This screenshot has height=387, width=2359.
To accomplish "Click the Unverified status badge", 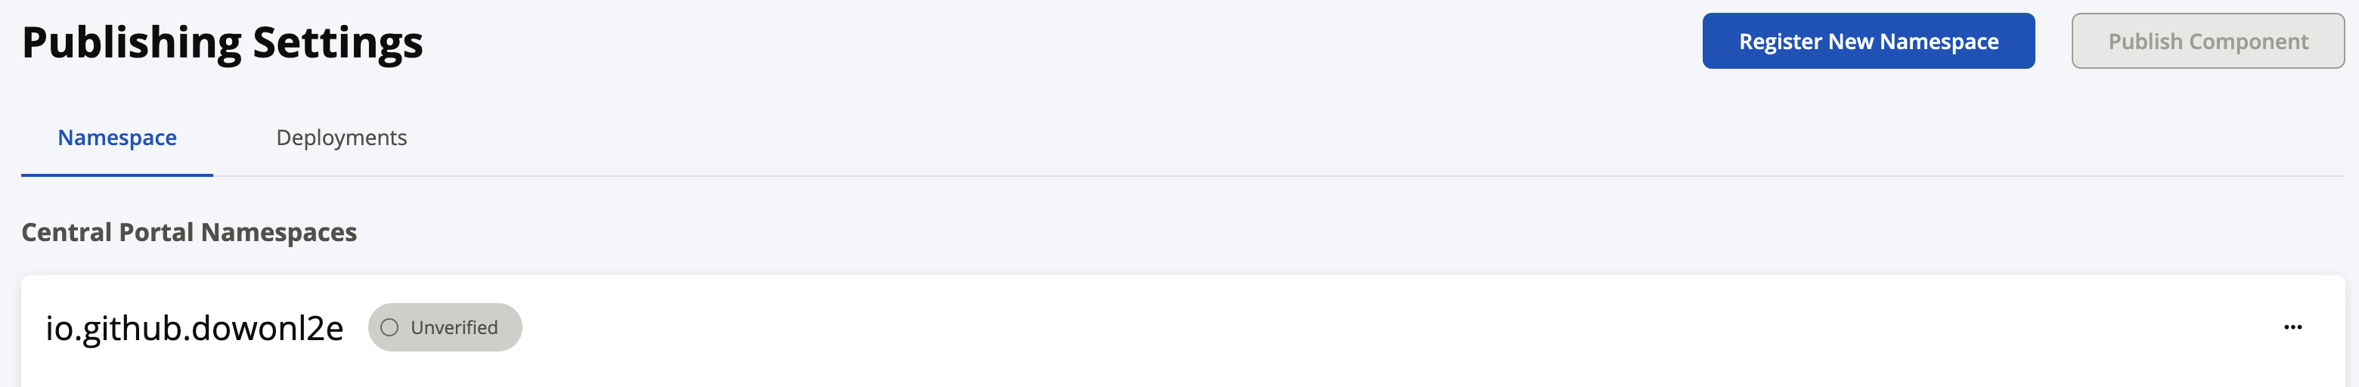I will pos(445,327).
